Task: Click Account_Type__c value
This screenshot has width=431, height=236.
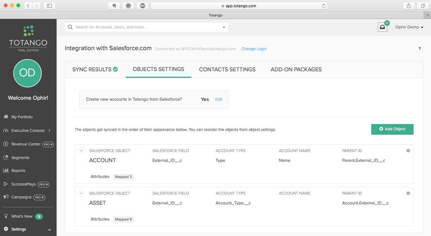Action: 233,203
